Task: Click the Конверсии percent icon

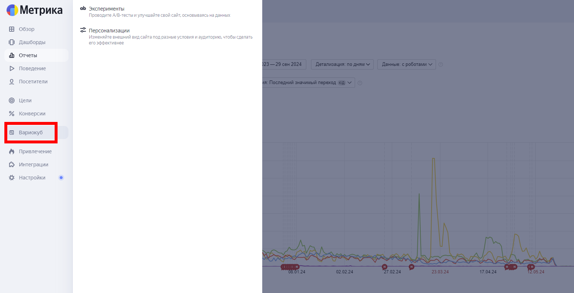Action: pos(12,114)
